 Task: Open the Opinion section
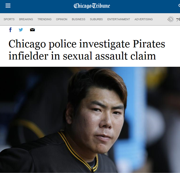62,19
